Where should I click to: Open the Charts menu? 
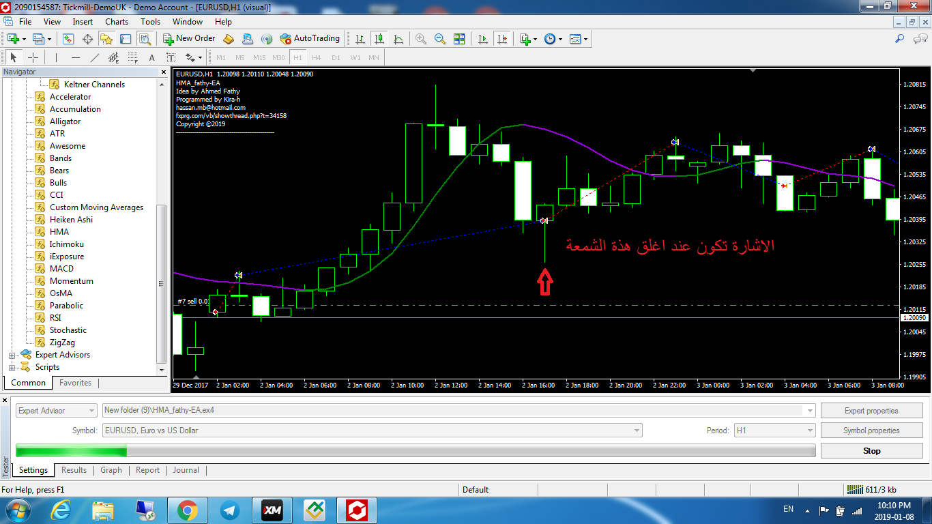click(117, 22)
